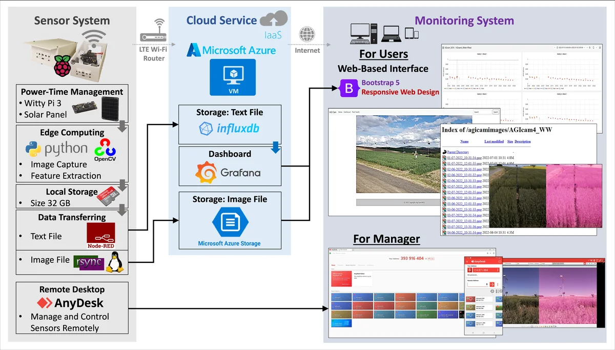Click the Python logo
This screenshot has width=615, height=350.
[56, 149]
